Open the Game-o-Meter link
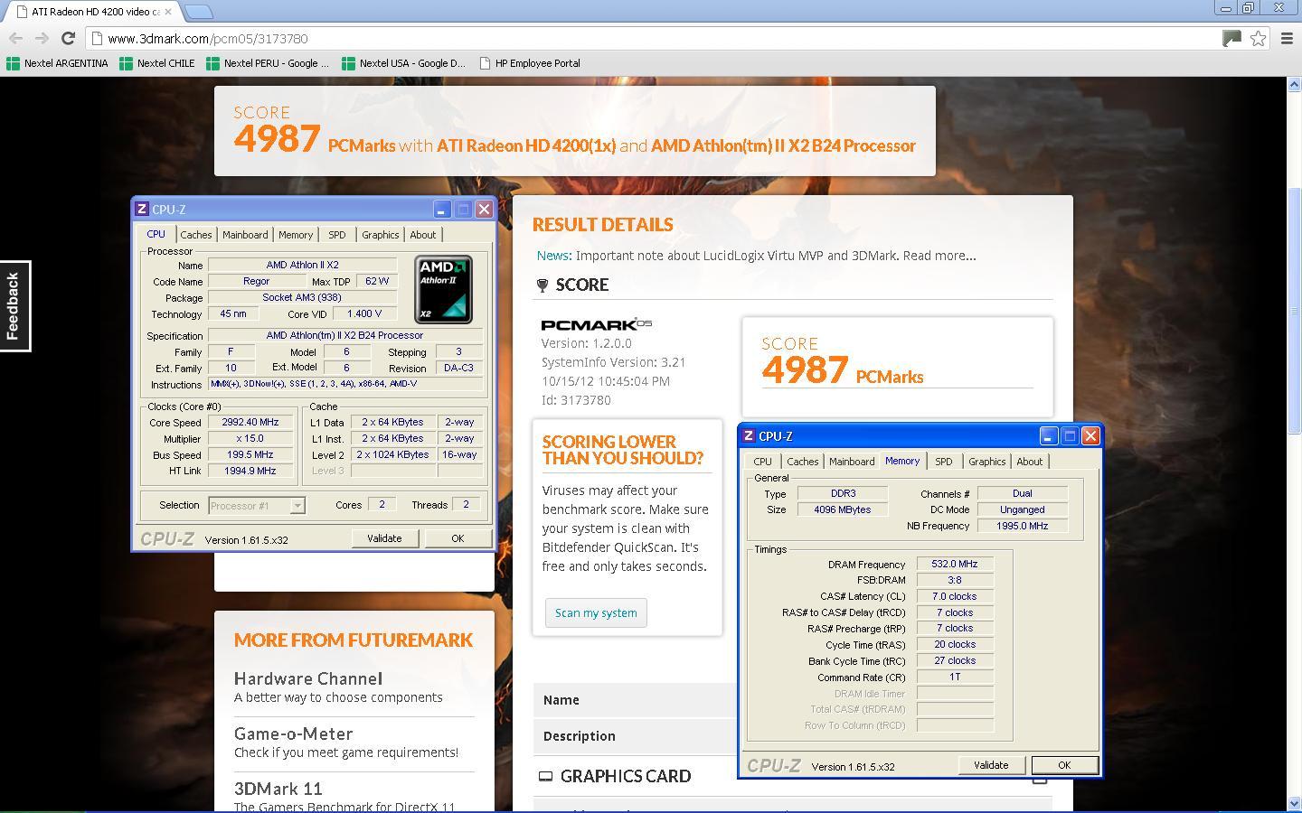 click(x=293, y=734)
